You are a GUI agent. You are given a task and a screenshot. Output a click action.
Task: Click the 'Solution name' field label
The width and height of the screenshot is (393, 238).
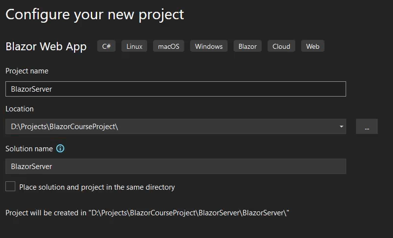(x=29, y=149)
